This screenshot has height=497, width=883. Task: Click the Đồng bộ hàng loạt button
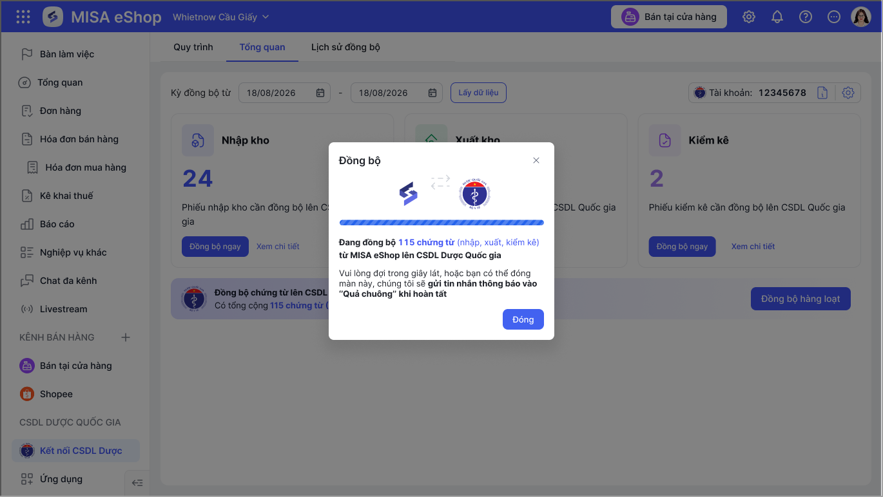pyautogui.click(x=801, y=299)
